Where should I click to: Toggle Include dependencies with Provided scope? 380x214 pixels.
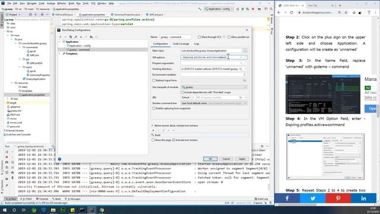[182, 92]
